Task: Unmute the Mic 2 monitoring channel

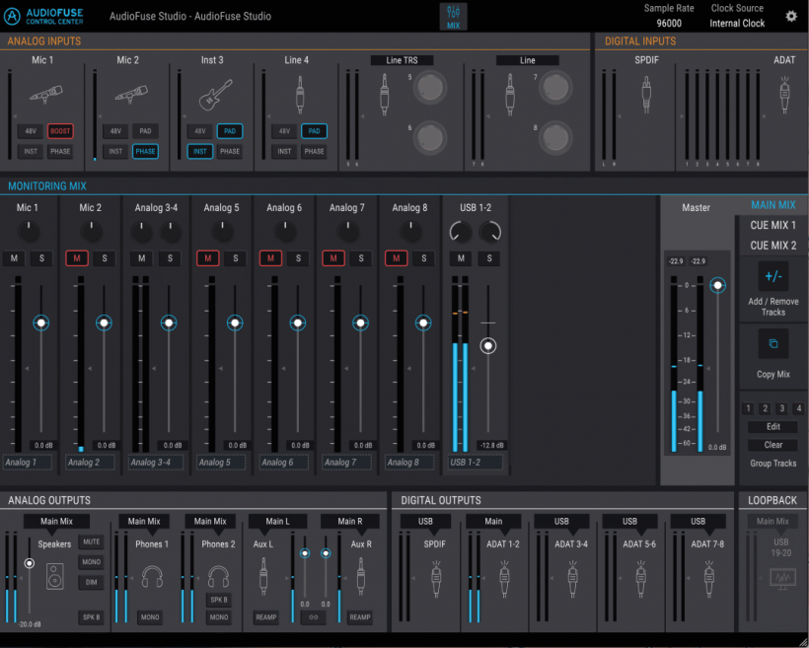Action: point(77,258)
